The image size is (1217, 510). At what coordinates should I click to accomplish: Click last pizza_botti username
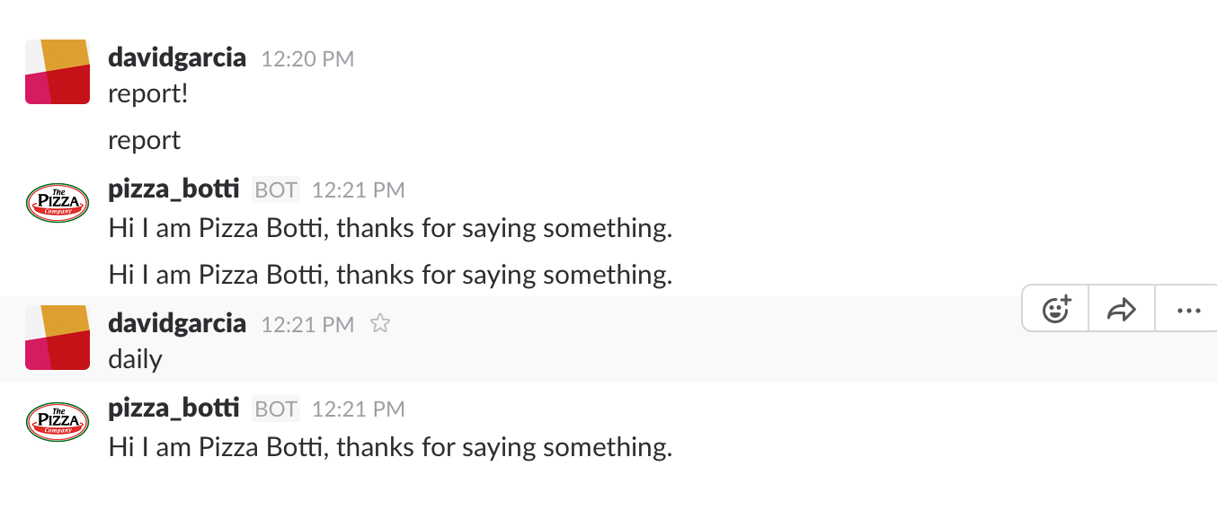click(x=174, y=409)
